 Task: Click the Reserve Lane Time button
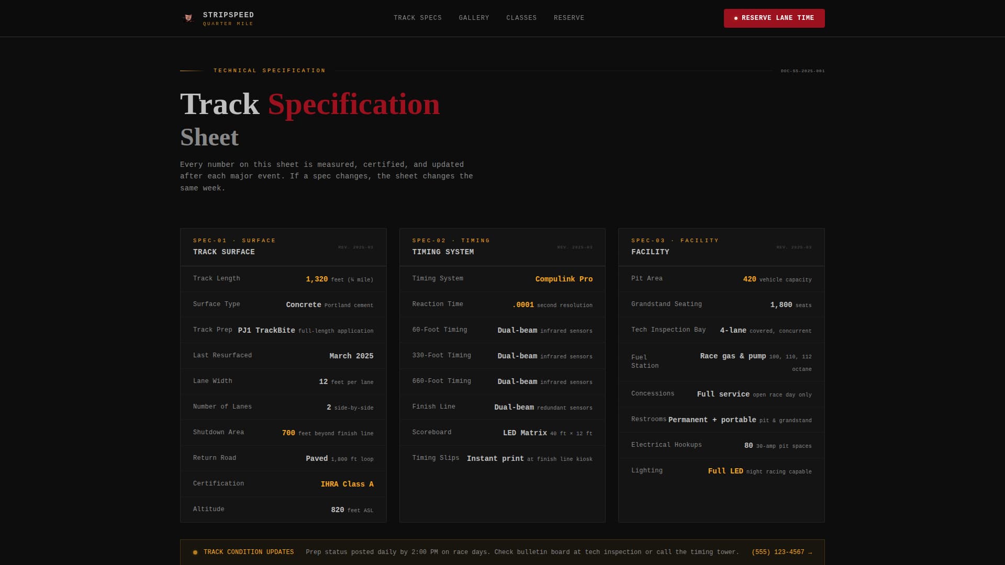point(774,18)
